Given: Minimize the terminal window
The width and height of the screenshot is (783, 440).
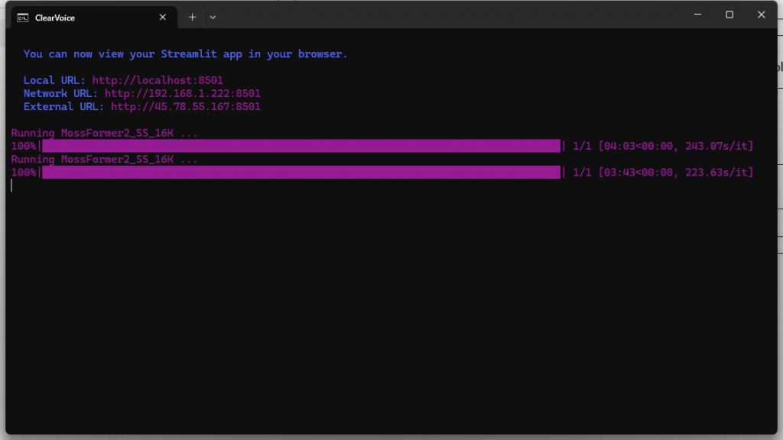Looking at the screenshot, I should click(697, 15).
